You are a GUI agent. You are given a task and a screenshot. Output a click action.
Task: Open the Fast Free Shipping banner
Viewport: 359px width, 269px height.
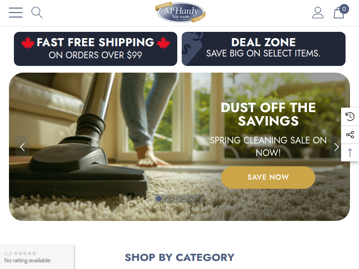click(96, 49)
